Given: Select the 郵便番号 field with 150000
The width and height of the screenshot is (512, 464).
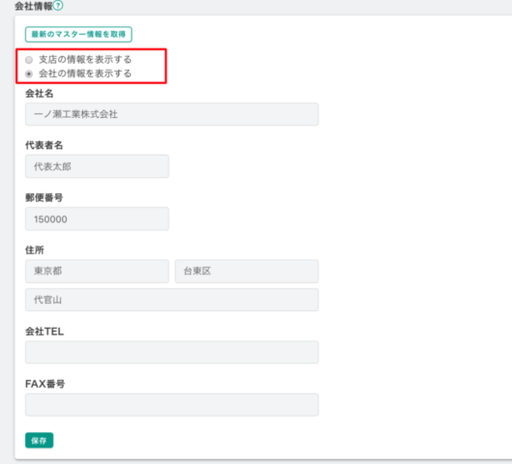Looking at the screenshot, I should coord(97,218).
